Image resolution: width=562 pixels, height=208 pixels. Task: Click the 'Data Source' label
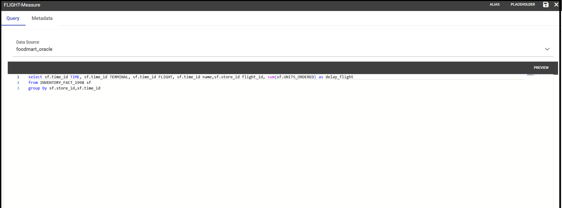[27, 42]
